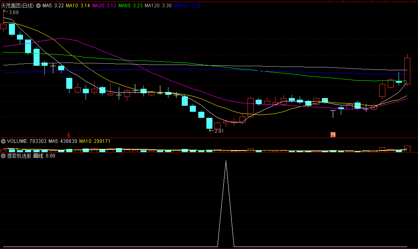Viewport: 418px width, 249px height.
Task: Open the 提款机选股 indicator dropdown arrow
Action: tap(3, 156)
